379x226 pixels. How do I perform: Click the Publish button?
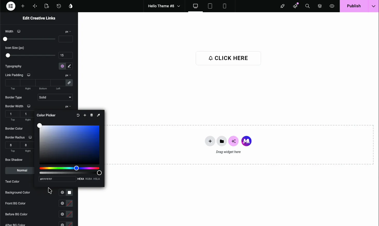tap(354, 6)
